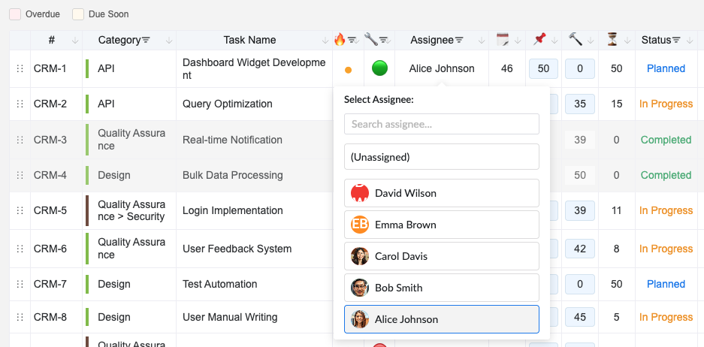This screenshot has height=347, width=704.
Task: Assign the task to Emma Brown
Action: click(441, 225)
